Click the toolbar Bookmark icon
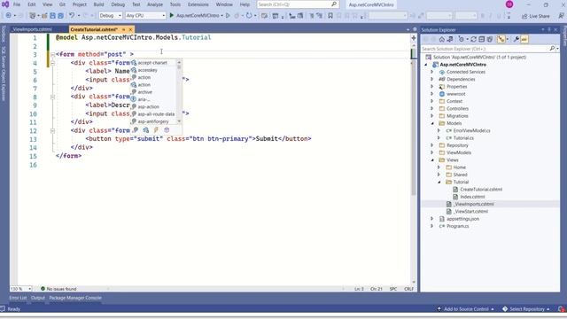The image size is (567, 319). click(330, 16)
